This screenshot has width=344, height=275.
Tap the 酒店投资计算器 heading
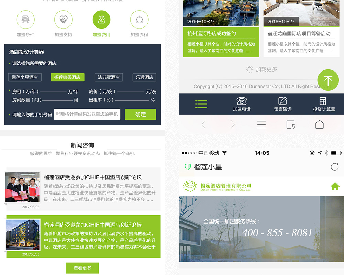tap(26, 52)
